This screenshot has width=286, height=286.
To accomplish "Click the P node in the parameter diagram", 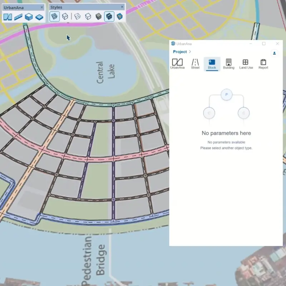I will 226,95.
